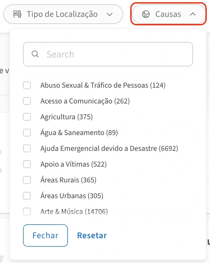Tick the Arte & Música checkbox

point(27,211)
